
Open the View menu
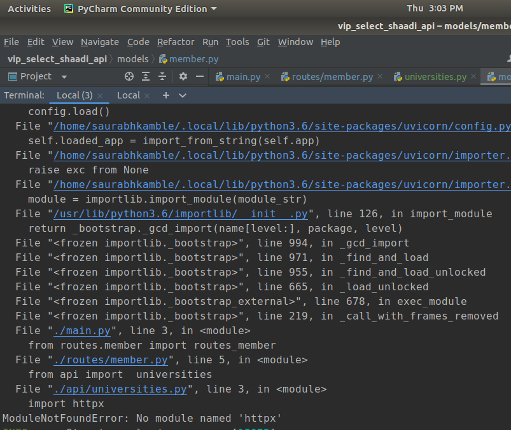pyautogui.click(x=62, y=42)
